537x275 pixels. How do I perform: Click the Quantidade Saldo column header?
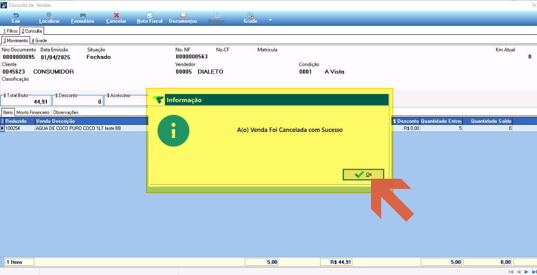tap(487, 121)
